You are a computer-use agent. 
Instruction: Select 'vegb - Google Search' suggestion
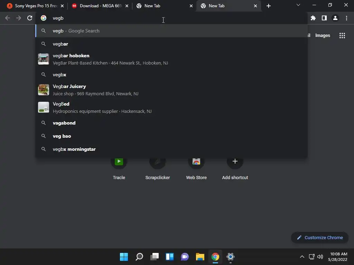(x=171, y=31)
